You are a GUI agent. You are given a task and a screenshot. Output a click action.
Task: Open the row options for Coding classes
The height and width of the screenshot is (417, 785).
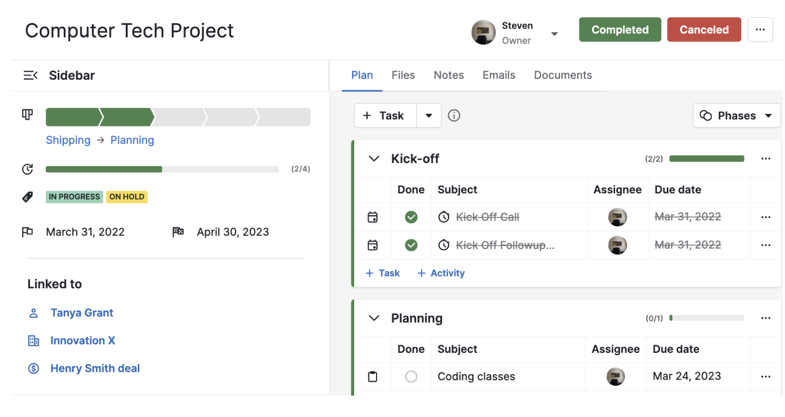pyautogui.click(x=766, y=377)
